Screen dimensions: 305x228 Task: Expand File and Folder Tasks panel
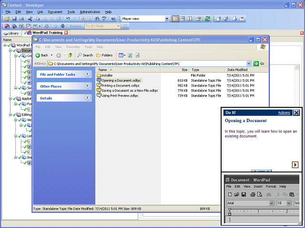tap(87, 74)
